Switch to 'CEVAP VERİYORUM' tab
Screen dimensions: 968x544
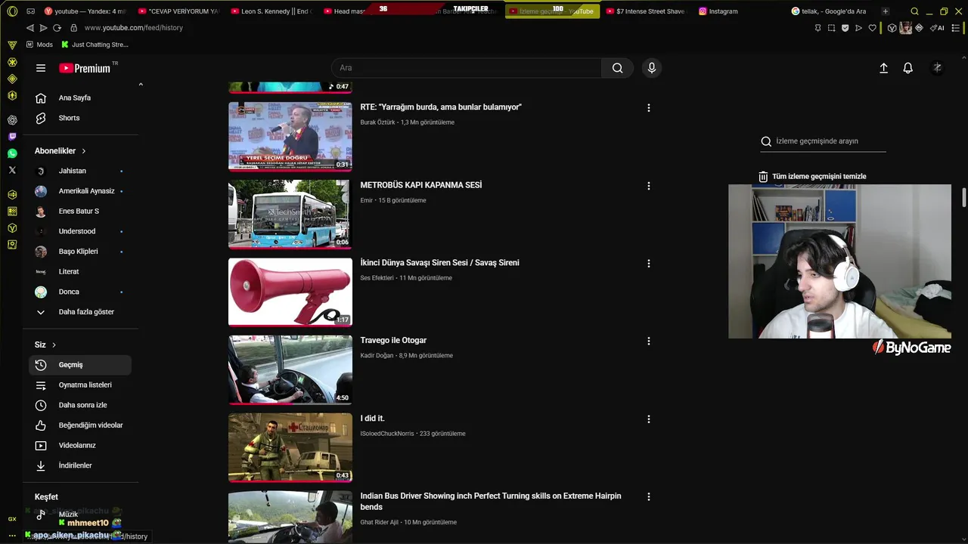[178, 11]
